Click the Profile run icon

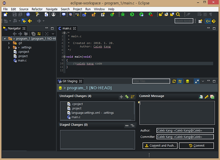click(141, 14)
